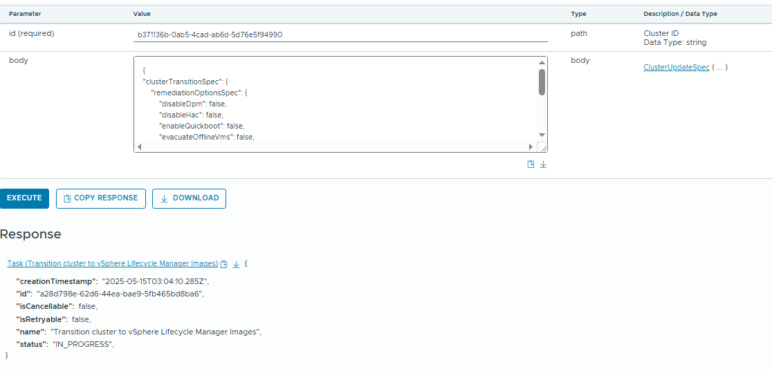Screen dimensions: 772x369
Task: Click the DOWNLOAD response button
Action: click(189, 198)
